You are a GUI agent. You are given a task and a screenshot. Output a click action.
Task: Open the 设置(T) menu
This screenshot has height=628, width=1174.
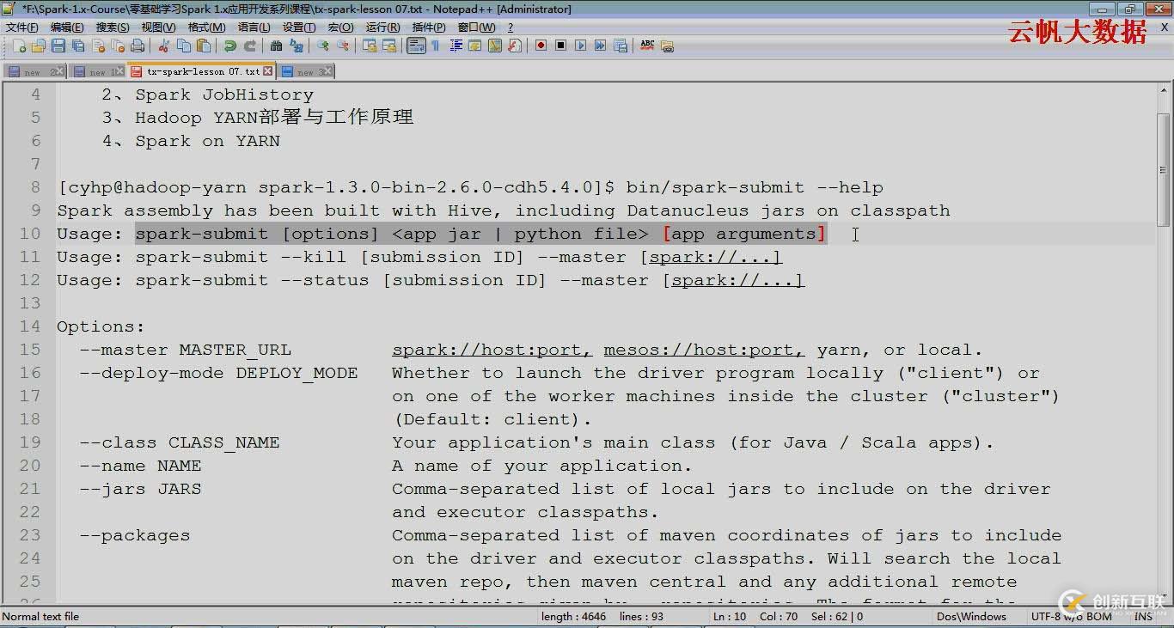point(299,27)
